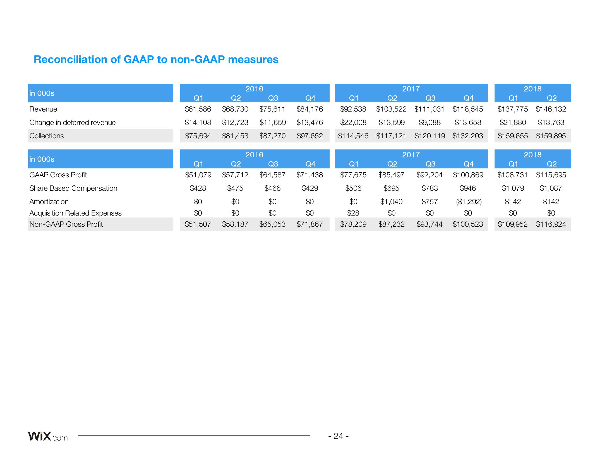Select revenue value $137,775
This screenshot has width=614, height=474.
(513, 109)
